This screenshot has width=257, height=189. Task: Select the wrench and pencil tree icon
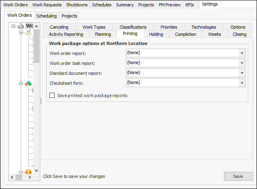28,33
